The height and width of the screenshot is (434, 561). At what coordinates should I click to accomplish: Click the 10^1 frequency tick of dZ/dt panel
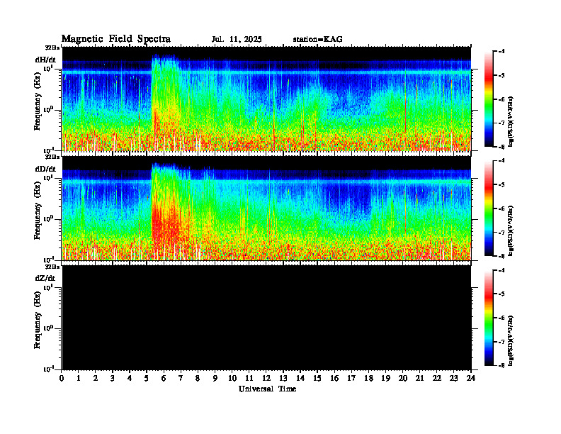coord(48,287)
